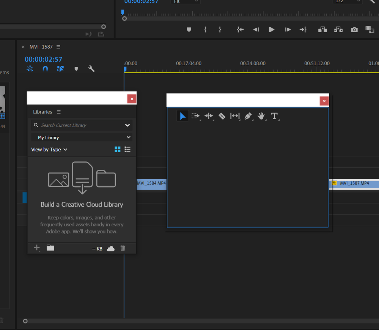Toggle snapping with the magnet icon
379x330 pixels.
45,69
